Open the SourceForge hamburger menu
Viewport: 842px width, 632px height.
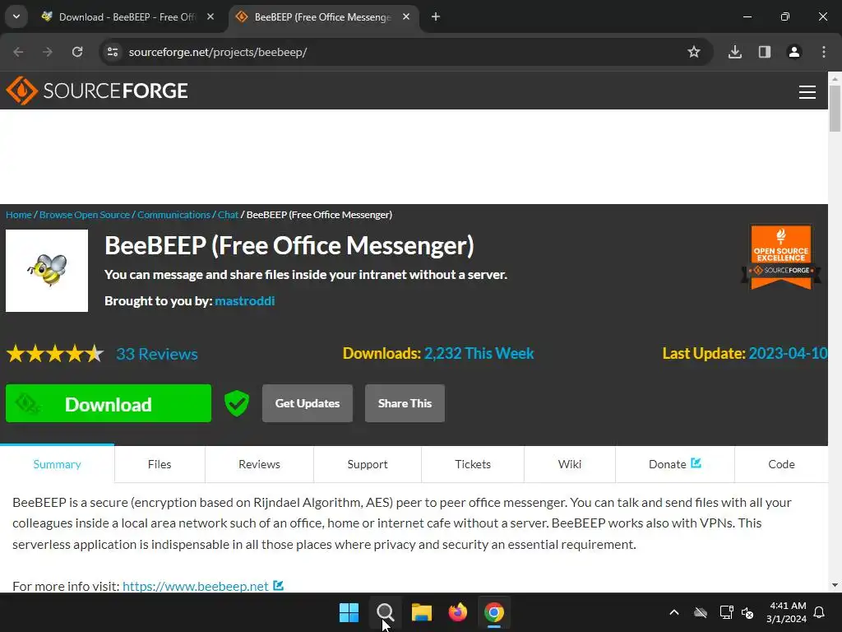tap(807, 92)
